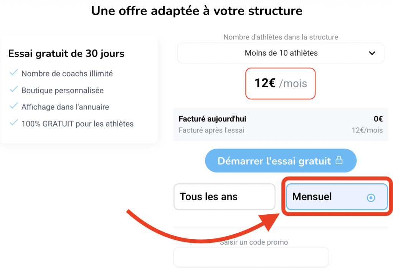Click the "12€ /mois" price box

(281, 83)
